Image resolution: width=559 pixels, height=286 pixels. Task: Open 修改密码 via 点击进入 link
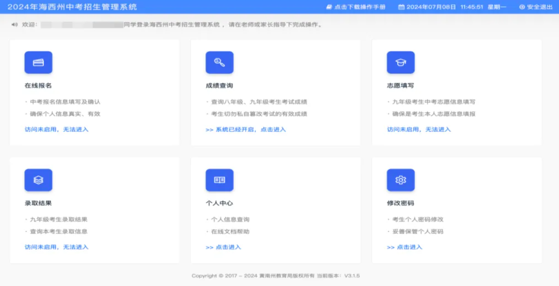point(405,247)
